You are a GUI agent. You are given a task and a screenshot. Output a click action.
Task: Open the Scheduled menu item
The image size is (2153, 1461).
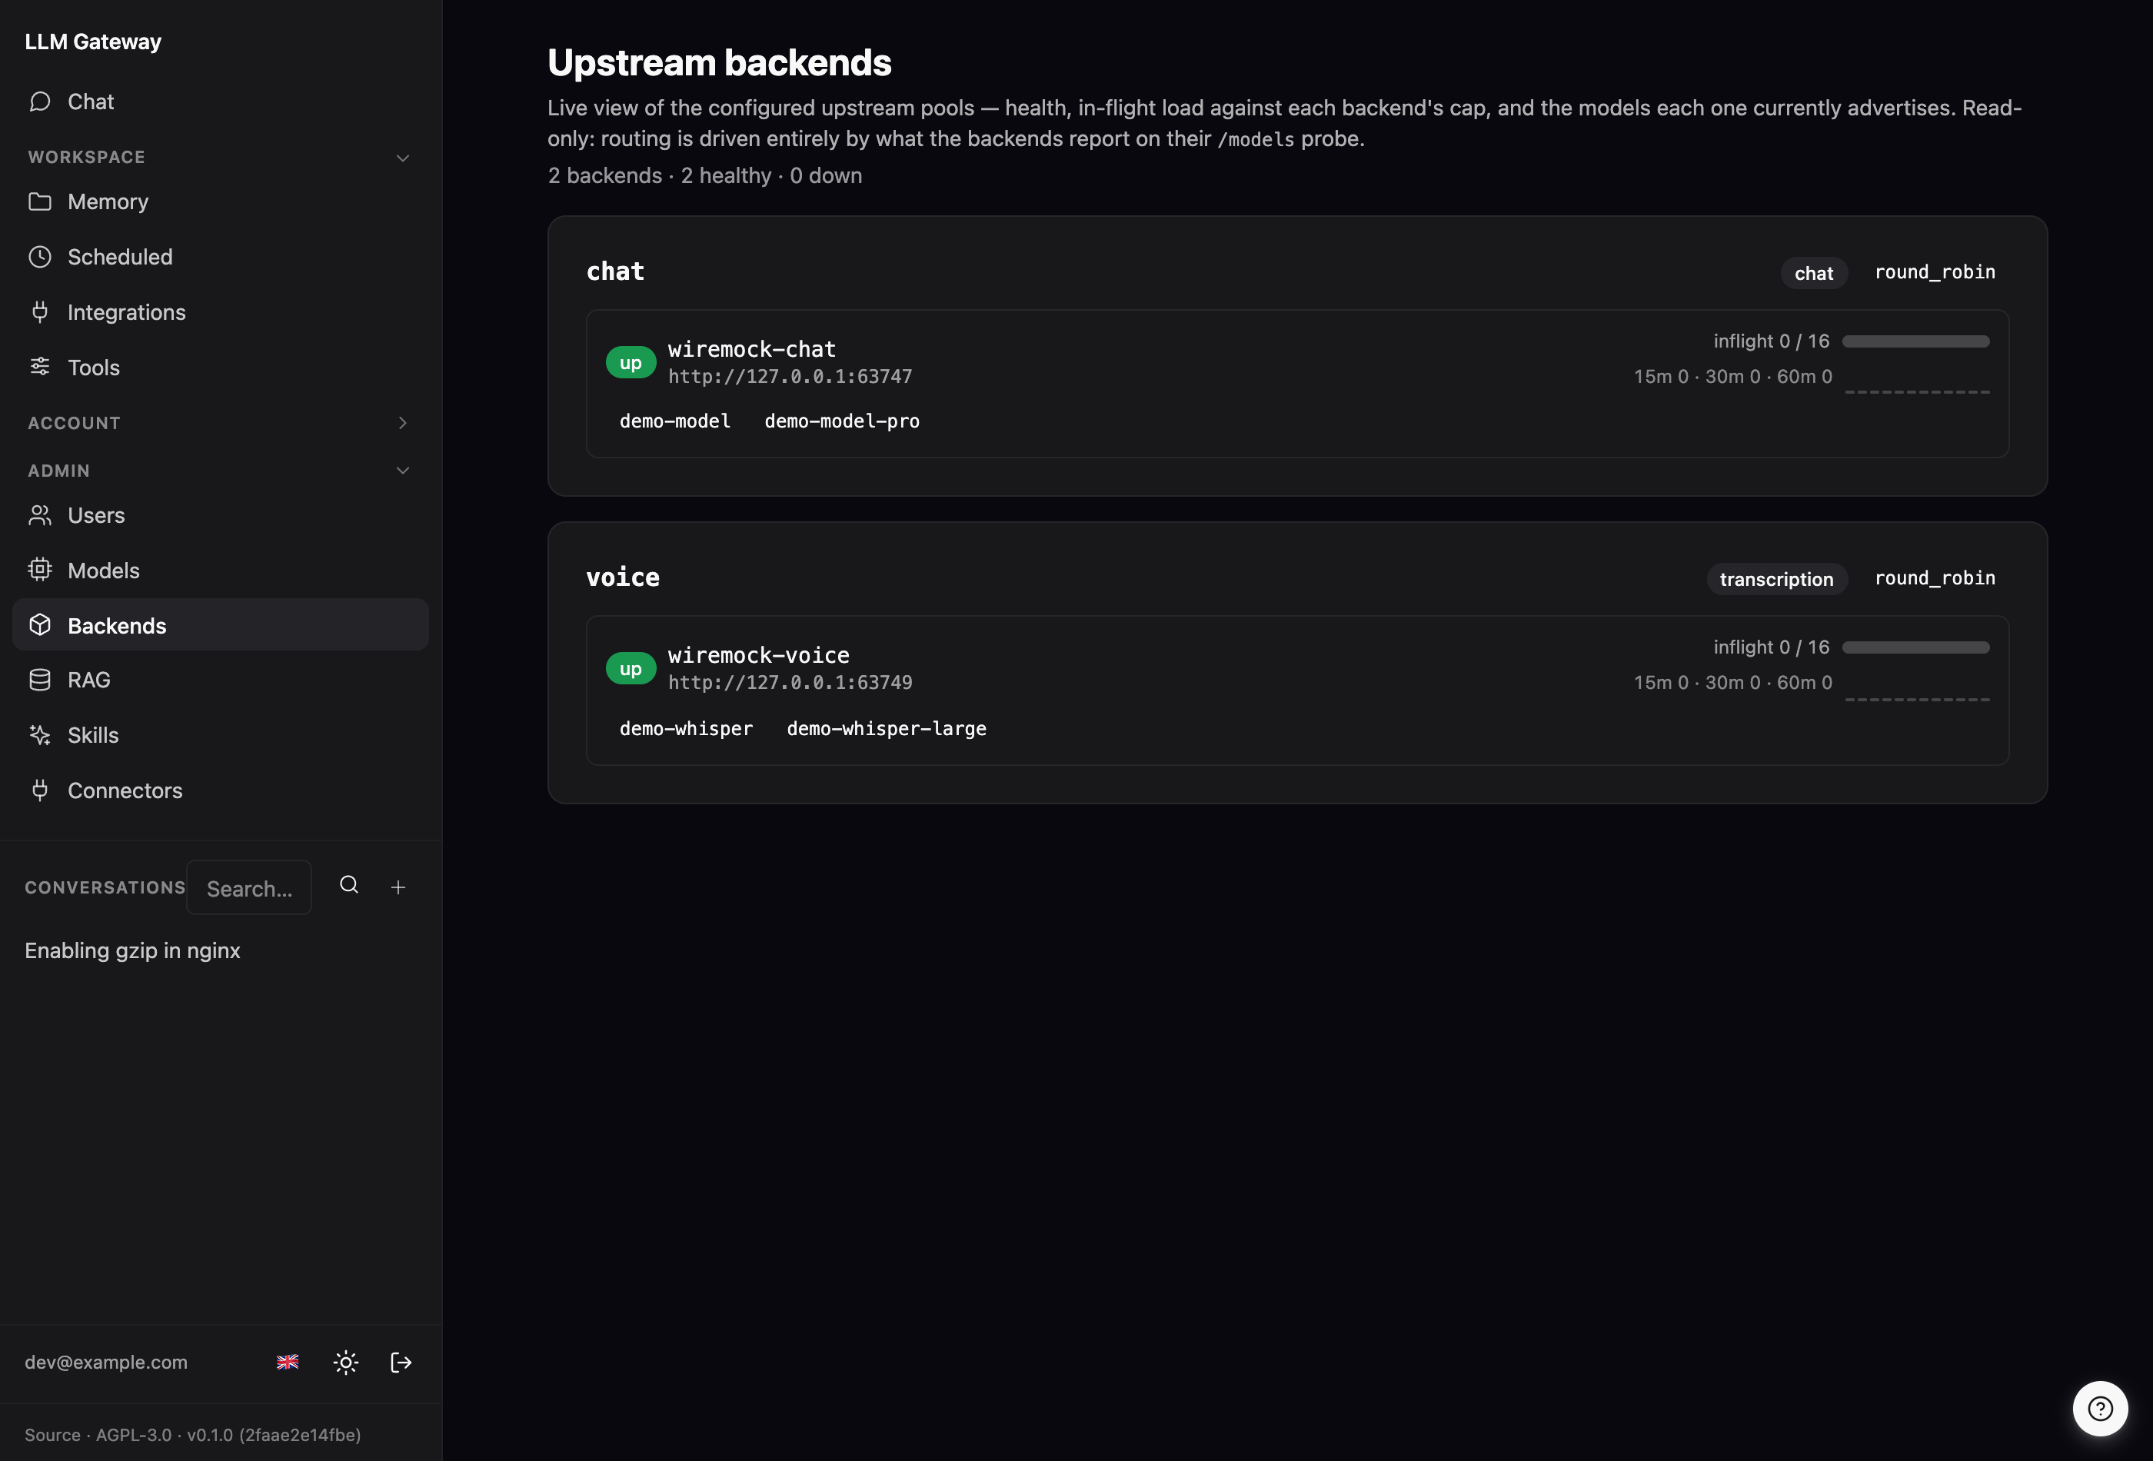pos(221,257)
